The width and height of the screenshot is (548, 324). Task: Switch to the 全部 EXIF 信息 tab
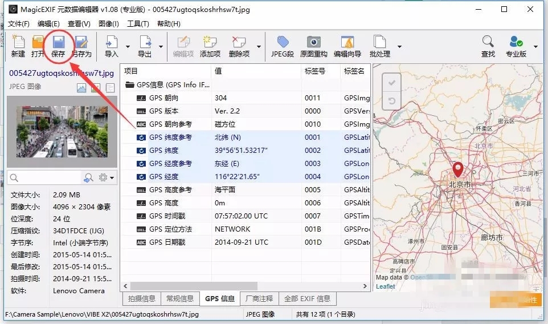(x=307, y=299)
